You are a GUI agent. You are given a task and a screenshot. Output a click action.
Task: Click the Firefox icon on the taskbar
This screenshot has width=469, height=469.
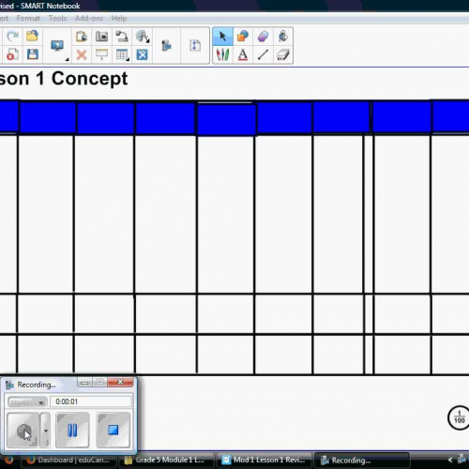pyautogui.click(x=8, y=460)
